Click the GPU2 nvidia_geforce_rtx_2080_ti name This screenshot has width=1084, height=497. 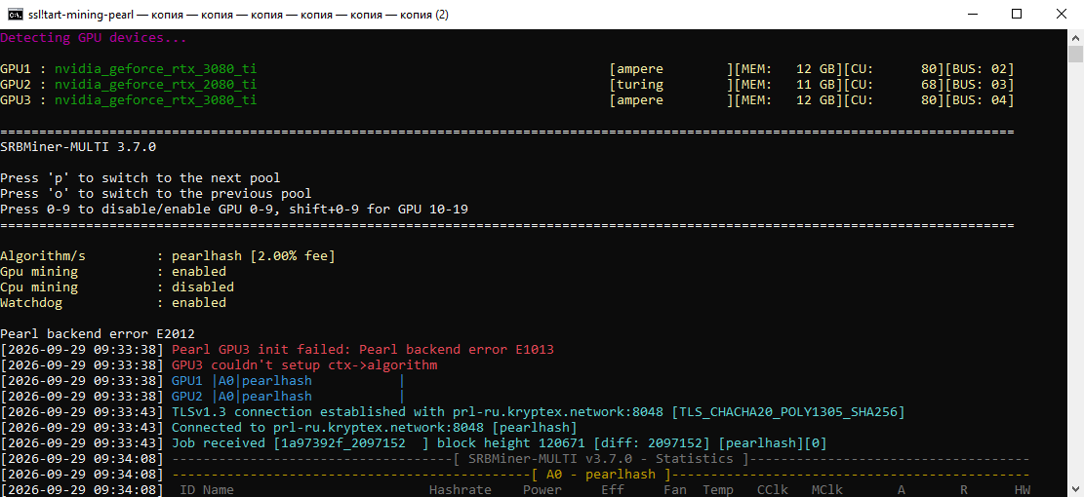coord(155,85)
